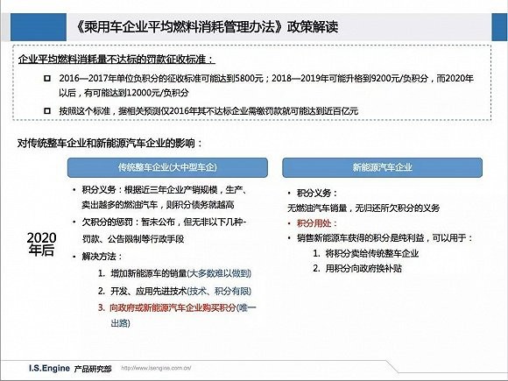Select list item 将积分卖给传统整车企业
The image size is (508, 381).
[x=372, y=253]
